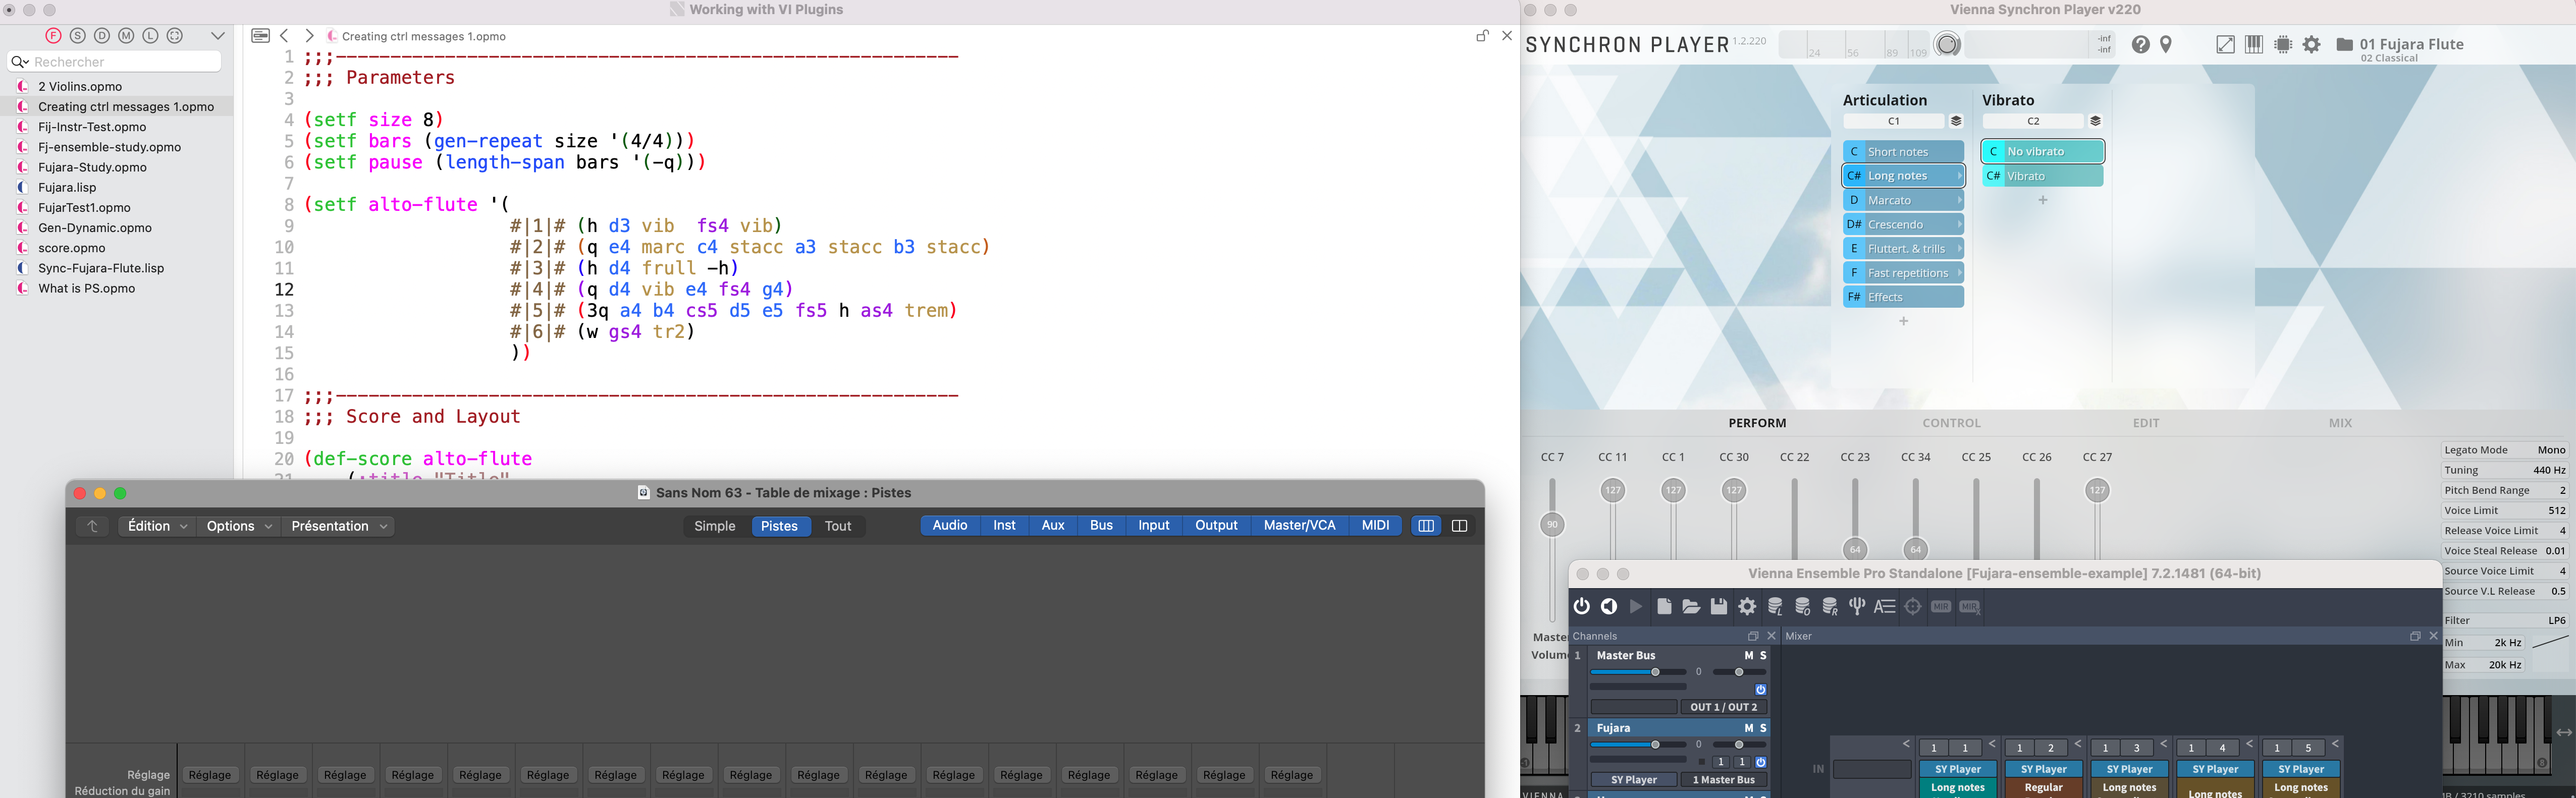Open the Édition menu in mixer window

coord(157,526)
